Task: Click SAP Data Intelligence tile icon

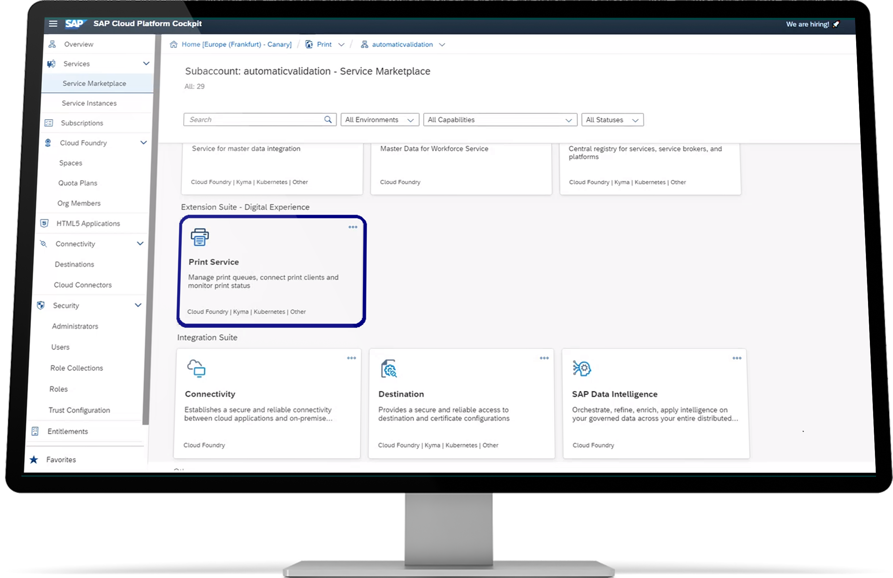Action: [x=582, y=368]
